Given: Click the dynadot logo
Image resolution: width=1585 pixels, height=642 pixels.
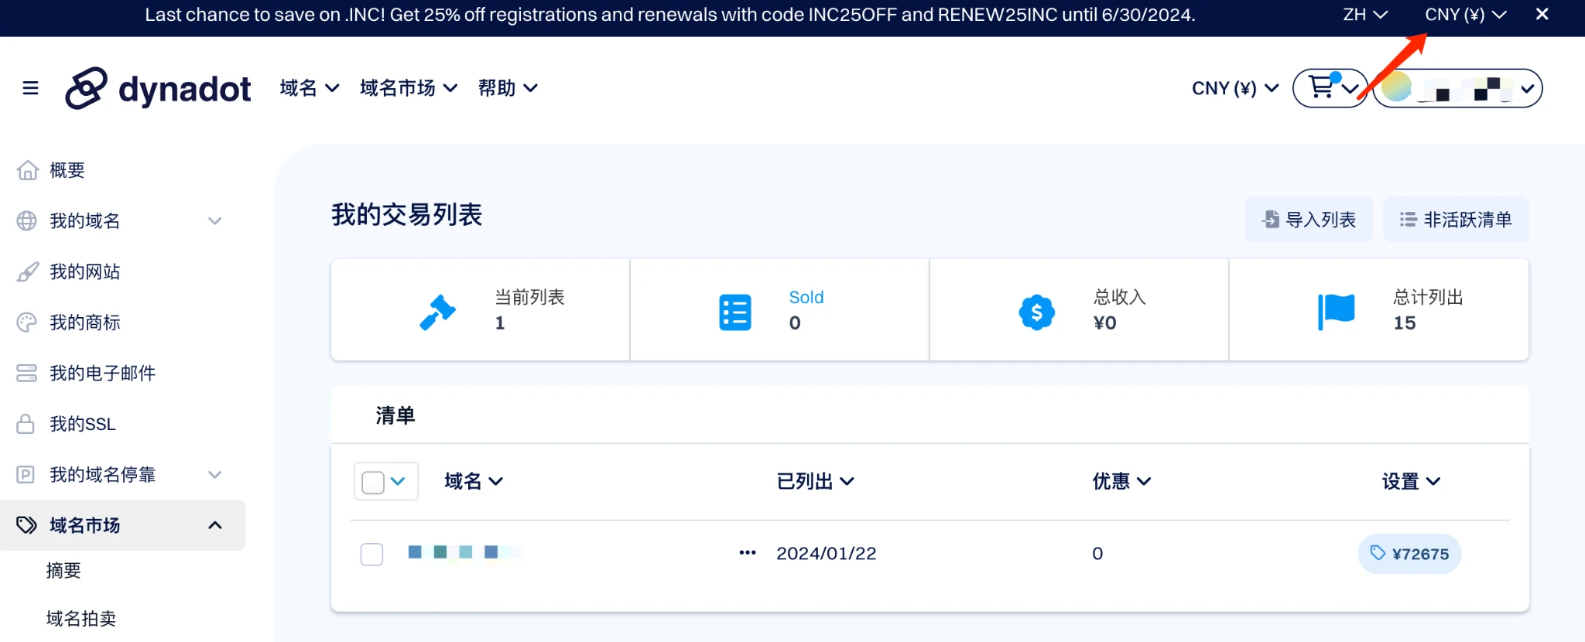Looking at the screenshot, I should tap(159, 89).
